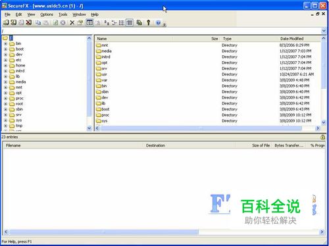The height and width of the screenshot is (246, 329).
Task: Click transfer queue scroll right arrow
Action: pyautogui.click(x=322, y=232)
